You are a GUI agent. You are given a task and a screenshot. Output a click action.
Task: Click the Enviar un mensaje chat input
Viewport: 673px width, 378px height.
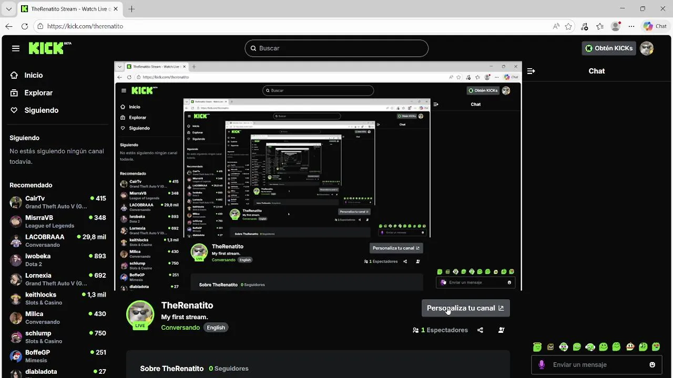tap(597, 365)
